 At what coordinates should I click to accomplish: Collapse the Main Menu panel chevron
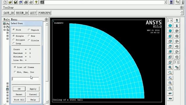pos(46,19)
